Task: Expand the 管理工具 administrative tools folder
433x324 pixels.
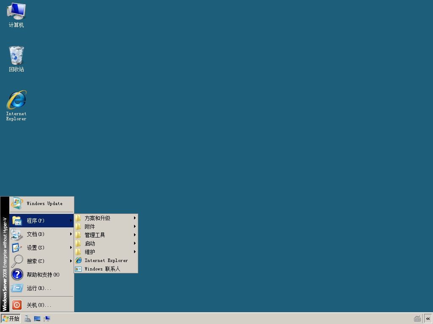Action: 106,235
